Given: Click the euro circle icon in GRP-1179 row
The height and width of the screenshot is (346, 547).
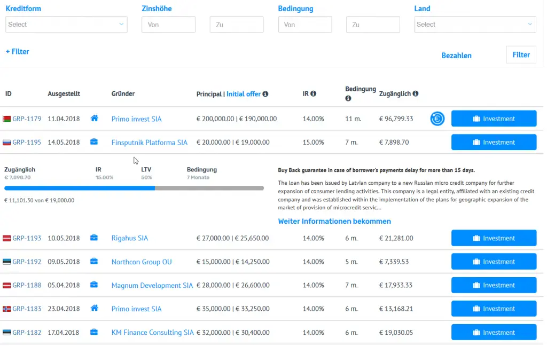Looking at the screenshot, I should tap(437, 119).
